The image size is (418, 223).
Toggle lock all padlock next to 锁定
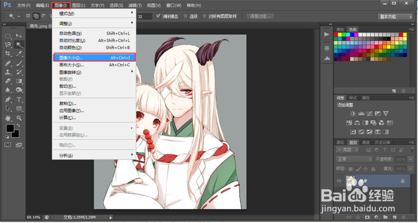coord(373,169)
